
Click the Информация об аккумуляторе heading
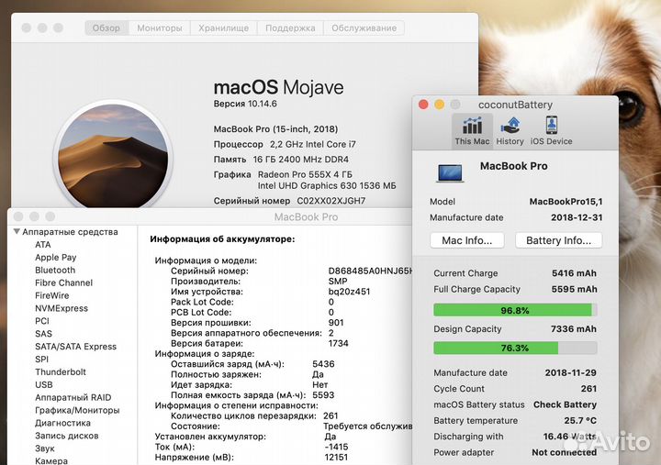point(222,239)
